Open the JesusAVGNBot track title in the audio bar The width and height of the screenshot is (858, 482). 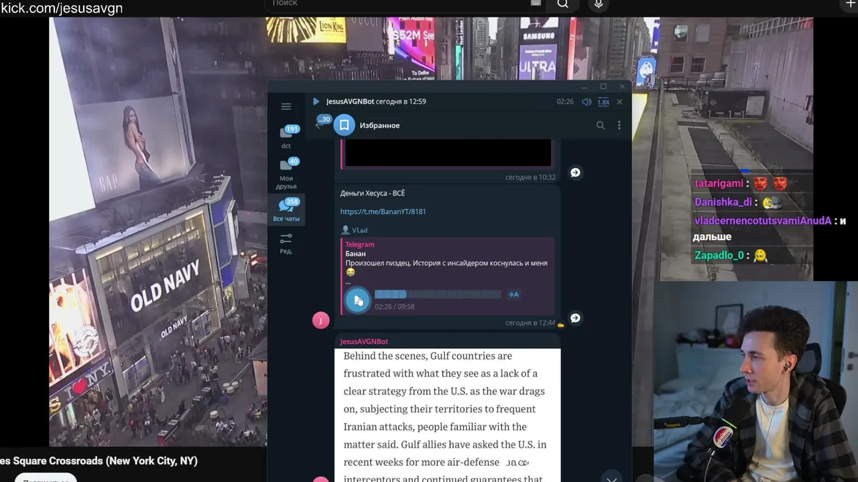[x=350, y=102]
